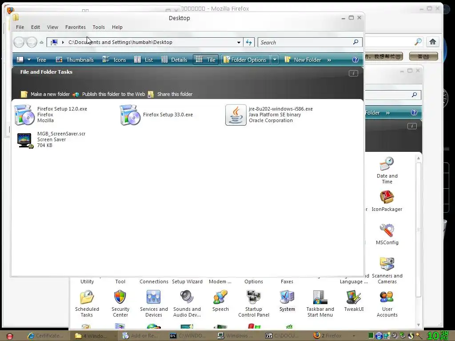Open Scanners and Cameras in Control Panel
The image size is (455, 341).
point(387,270)
